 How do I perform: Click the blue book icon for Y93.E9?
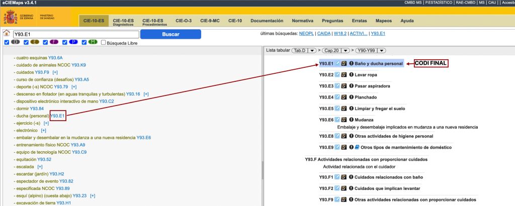357,147
